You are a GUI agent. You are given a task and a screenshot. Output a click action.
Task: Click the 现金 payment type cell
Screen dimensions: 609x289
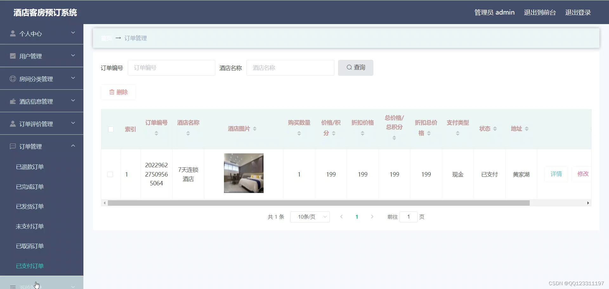tap(458, 174)
